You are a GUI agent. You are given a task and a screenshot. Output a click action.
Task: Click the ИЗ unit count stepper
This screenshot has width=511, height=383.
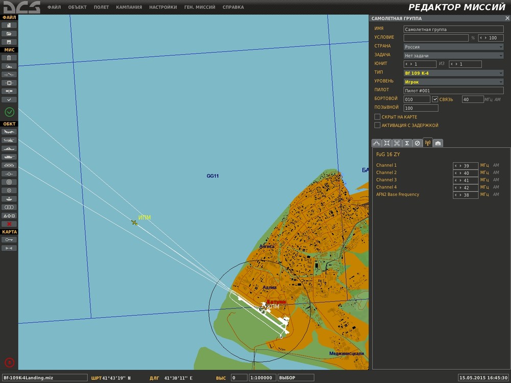[x=465, y=64]
